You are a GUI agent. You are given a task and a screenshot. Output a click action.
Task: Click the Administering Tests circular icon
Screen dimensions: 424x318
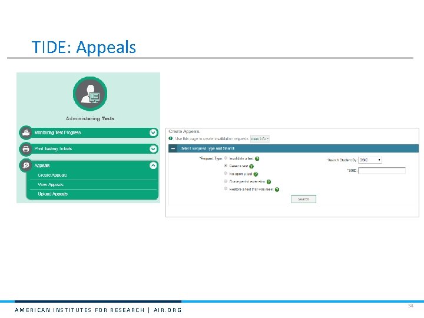90,94
